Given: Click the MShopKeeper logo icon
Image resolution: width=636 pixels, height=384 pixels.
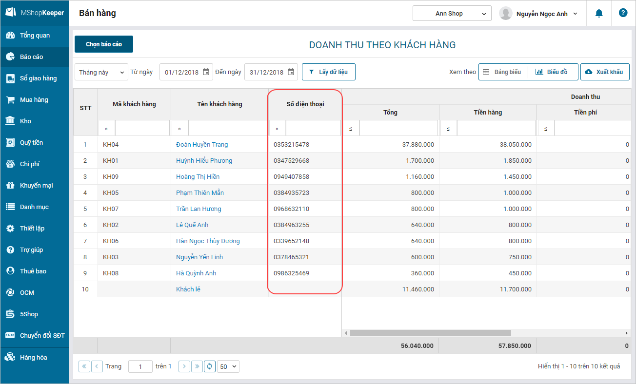Looking at the screenshot, I should click(10, 13).
